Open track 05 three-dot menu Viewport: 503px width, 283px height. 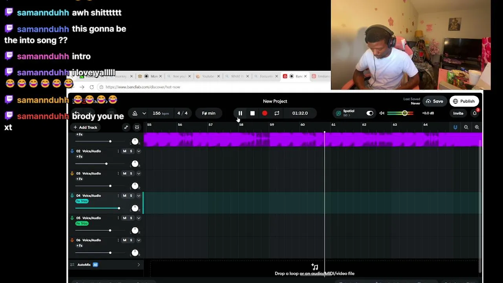coord(118,218)
